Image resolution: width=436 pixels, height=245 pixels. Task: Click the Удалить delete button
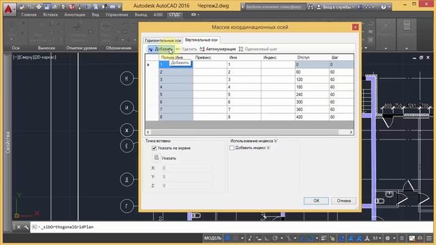(186, 49)
